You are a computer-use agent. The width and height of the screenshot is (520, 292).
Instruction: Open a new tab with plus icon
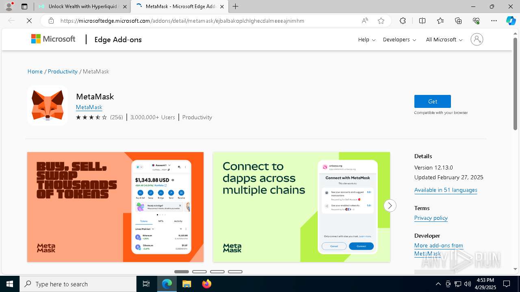tap(236, 6)
